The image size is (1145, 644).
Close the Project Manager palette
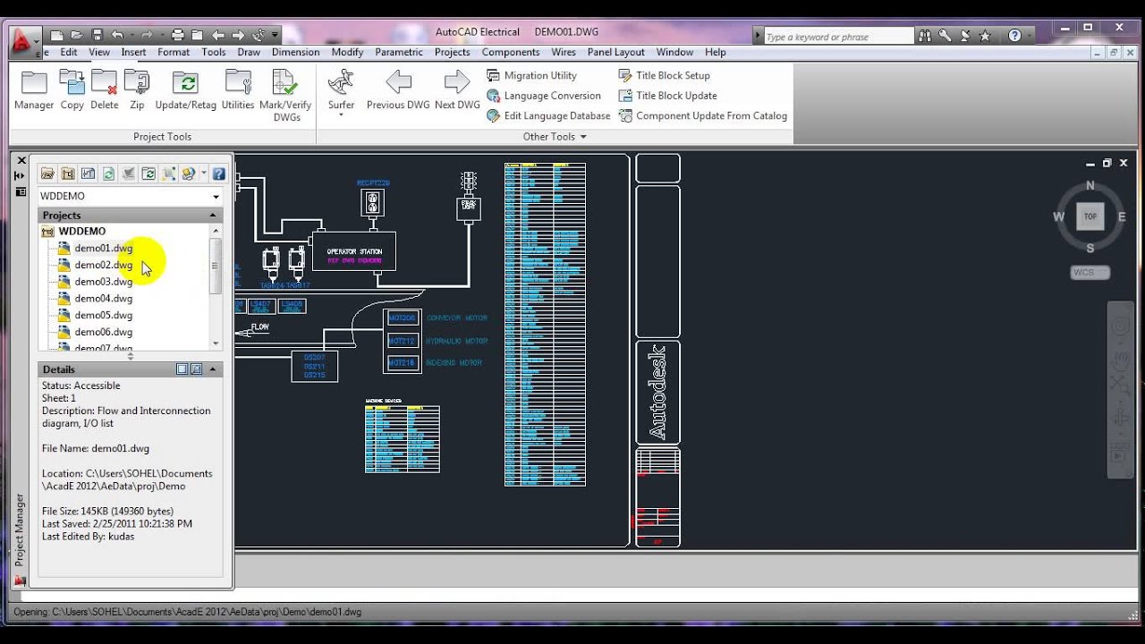(21, 161)
